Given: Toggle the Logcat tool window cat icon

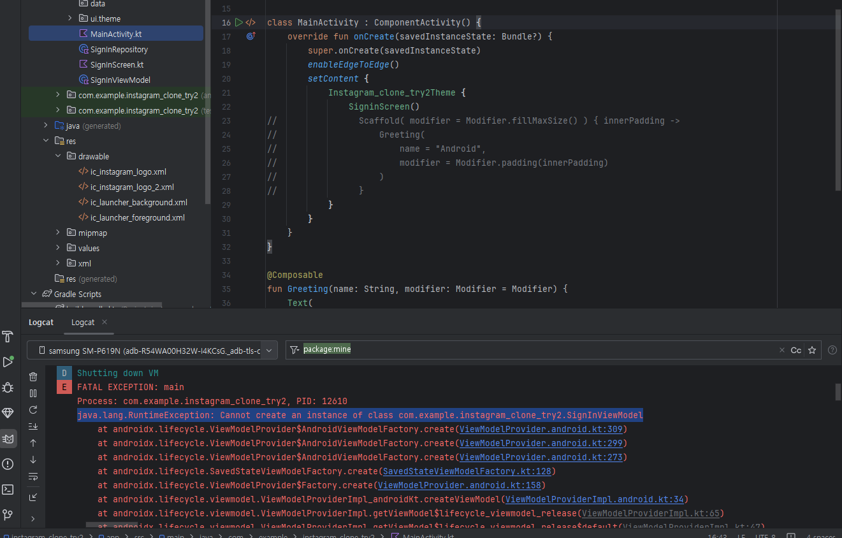Looking at the screenshot, I should [8, 439].
